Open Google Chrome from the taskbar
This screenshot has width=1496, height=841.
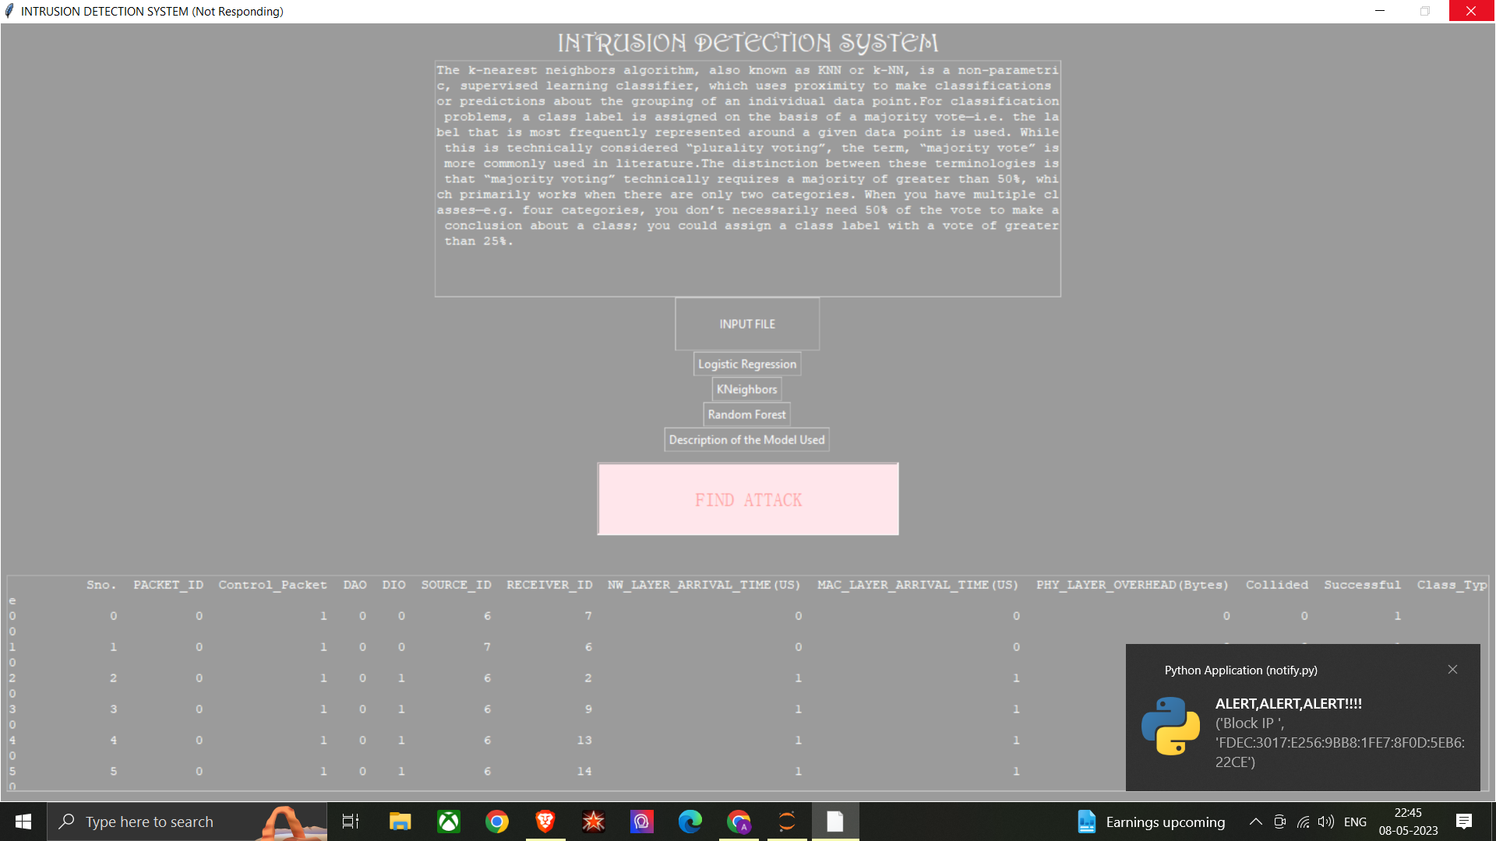click(496, 822)
